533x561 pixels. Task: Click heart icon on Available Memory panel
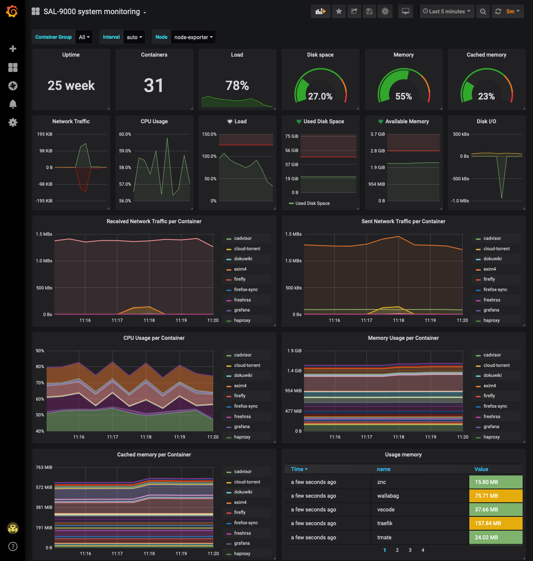tap(381, 122)
